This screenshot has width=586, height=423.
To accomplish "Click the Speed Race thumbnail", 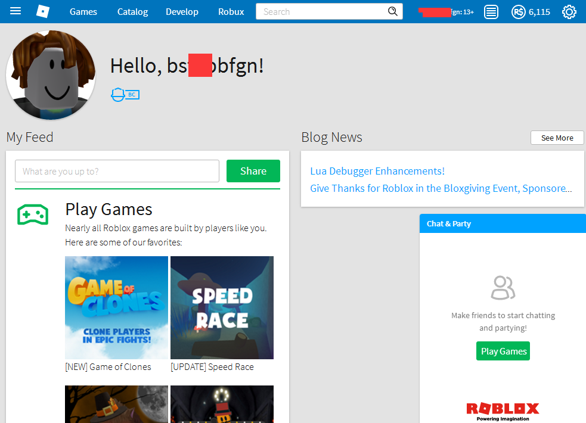I will [x=222, y=307].
